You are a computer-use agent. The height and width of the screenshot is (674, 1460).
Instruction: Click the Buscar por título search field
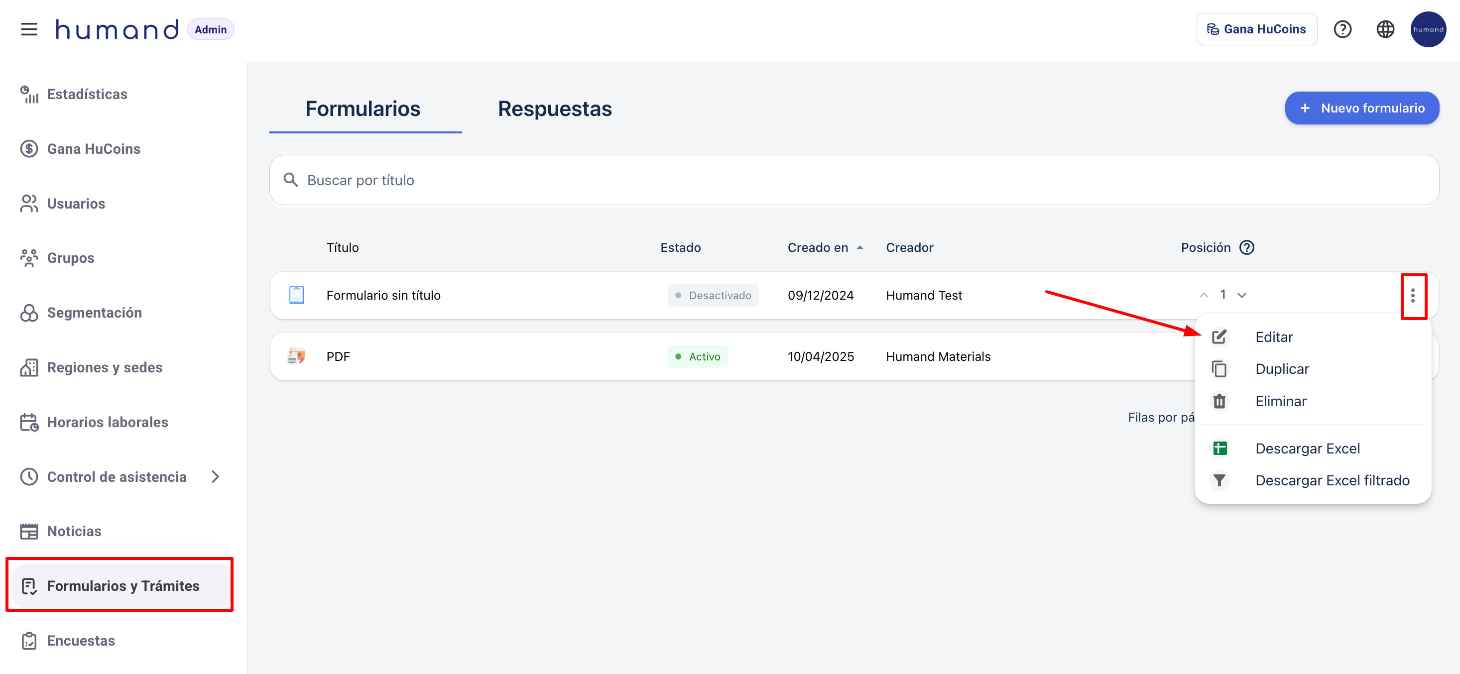853,180
